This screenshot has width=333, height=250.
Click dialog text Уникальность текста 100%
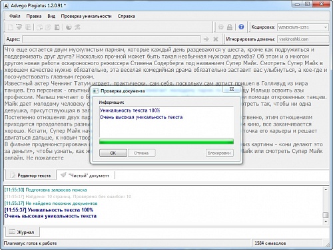130,110
